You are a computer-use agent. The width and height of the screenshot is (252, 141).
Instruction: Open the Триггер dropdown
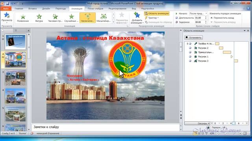(x=152, y=18)
